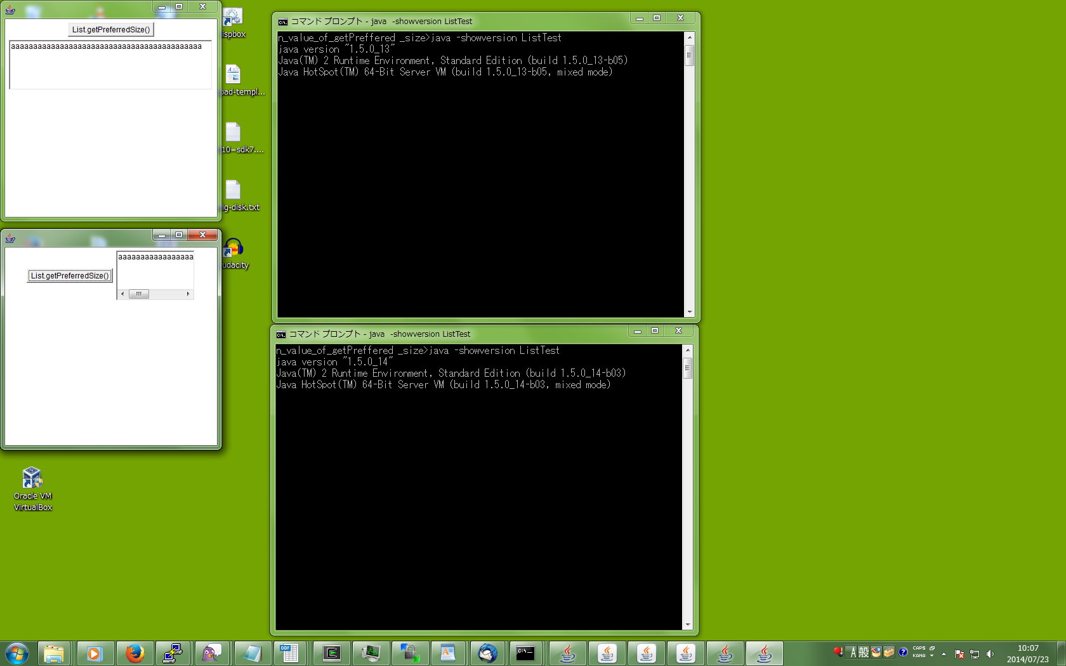Select the long 'aaaa' item in upper list
Image resolution: width=1066 pixels, height=666 pixels.
[106, 47]
